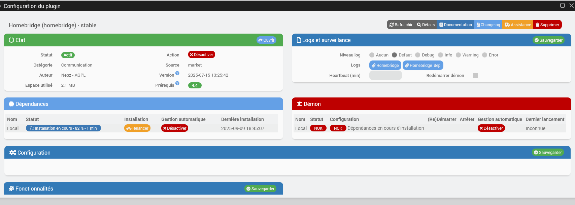This screenshot has width=575, height=205.
Task: Open the Homebridge log file
Action: pyautogui.click(x=385, y=65)
